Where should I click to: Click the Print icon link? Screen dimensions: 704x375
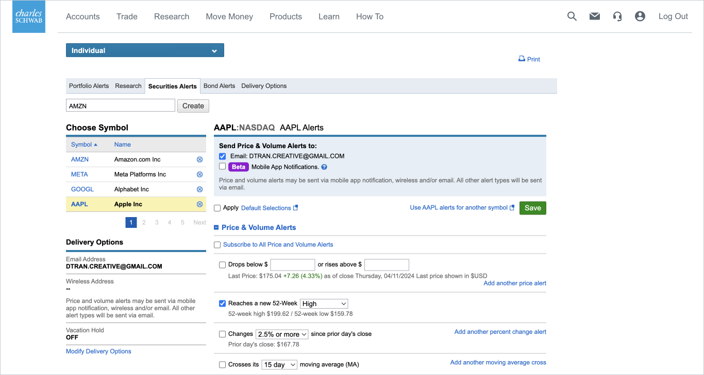(529, 59)
